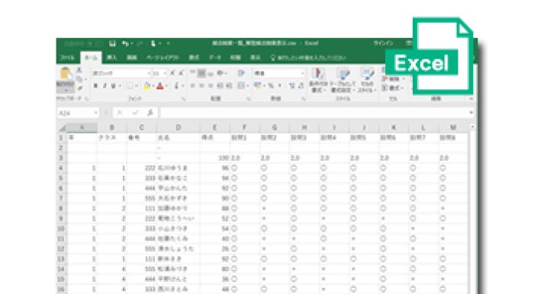The width and height of the screenshot is (534, 294).
Task: Click the formula bar cancel X icon
Action: pyautogui.click(x=120, y=113)
